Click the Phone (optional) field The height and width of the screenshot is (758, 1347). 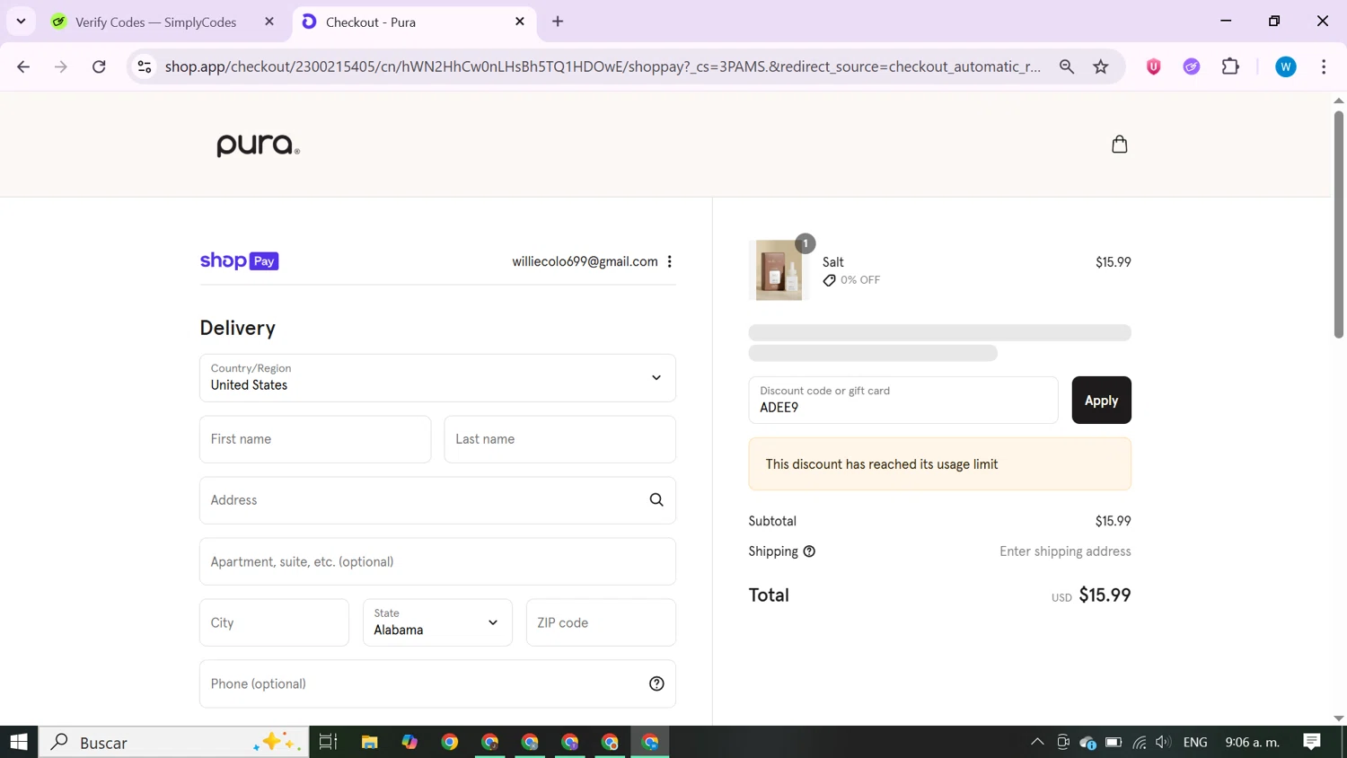click(x=437, y=683)
